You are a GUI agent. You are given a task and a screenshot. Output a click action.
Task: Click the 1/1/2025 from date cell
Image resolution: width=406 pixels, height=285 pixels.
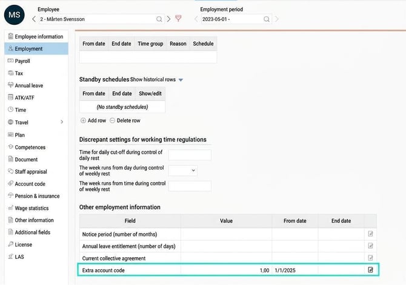pyautogui.click(x=295, y=270)
